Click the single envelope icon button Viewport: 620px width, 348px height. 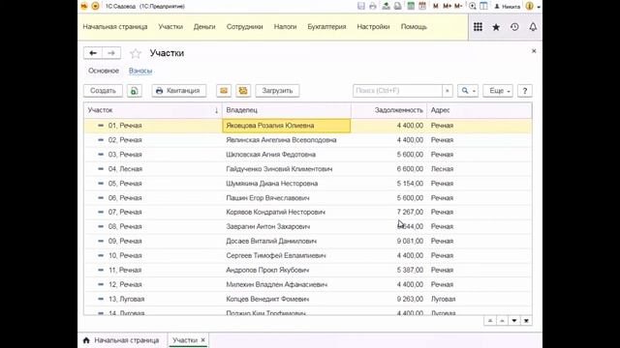coord(224,91)
